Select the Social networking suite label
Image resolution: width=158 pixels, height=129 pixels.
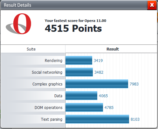pyautogui.click(x=47, y=72)
